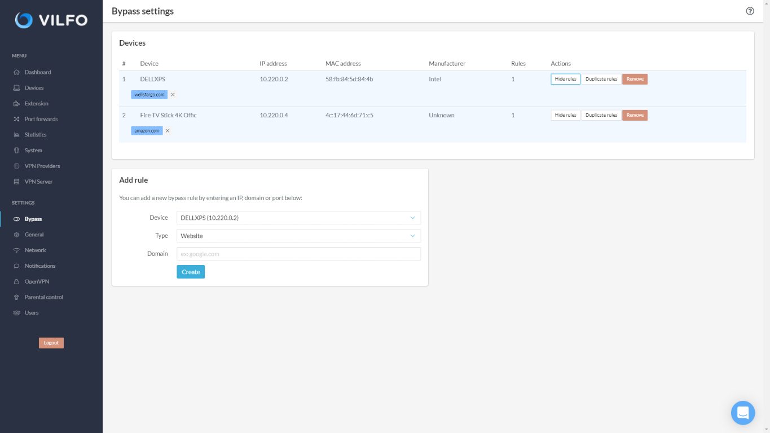
Task: Duplicate rules for DELLXPS
Action: coord(601,79)
